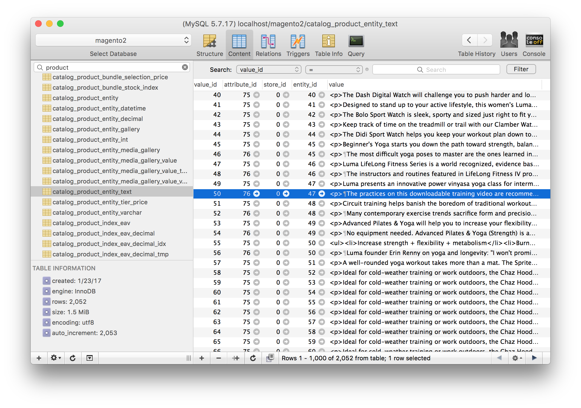Image resolution: width=581 pixels, height=408 pixels.
Task: Click the duplicate row button
Action: [236, 358]
